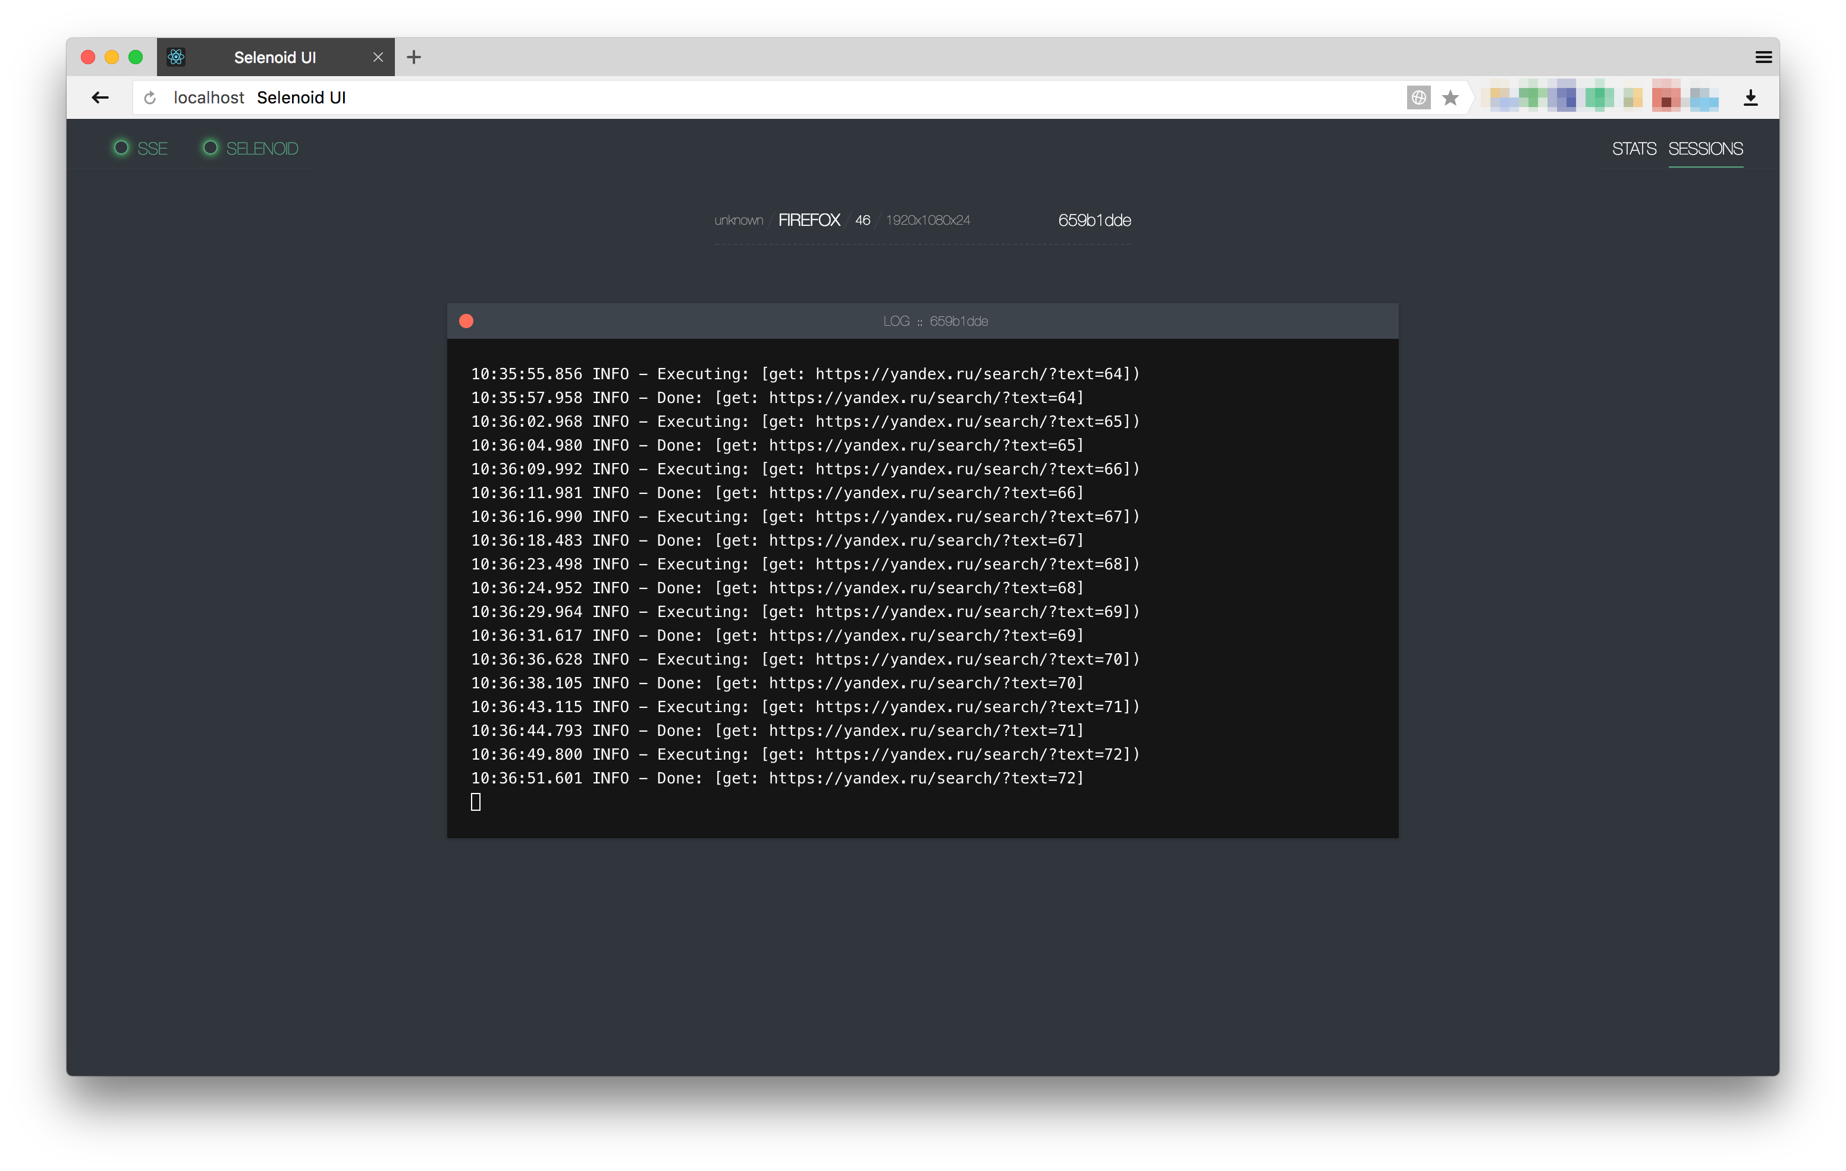Image resolution: width=1846 pixels, height=1171 pixels.
Task: Click the last log line text=72 Done
Action: [x=777, y=778]
